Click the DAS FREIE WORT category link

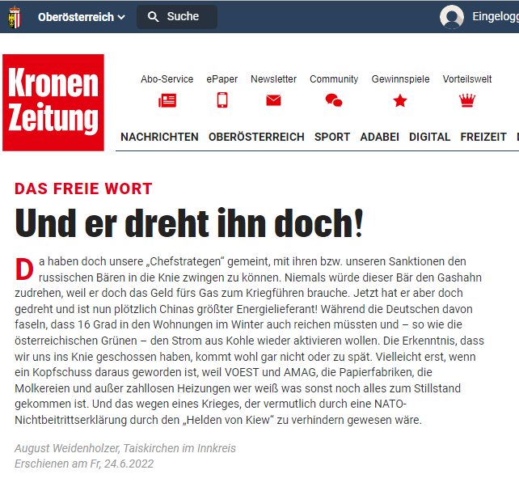click(x=83, y=188)
